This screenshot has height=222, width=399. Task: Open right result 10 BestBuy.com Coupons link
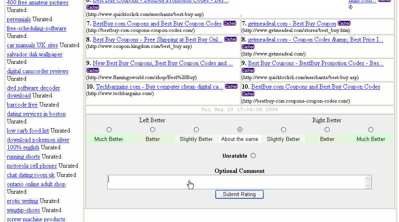point(315,87)
